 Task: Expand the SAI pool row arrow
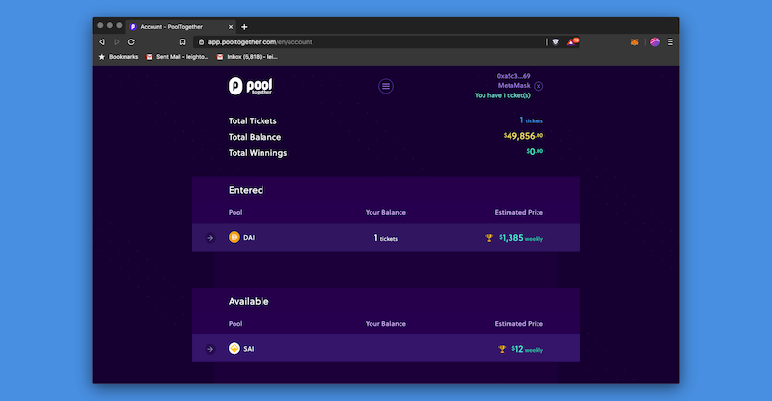210,348
